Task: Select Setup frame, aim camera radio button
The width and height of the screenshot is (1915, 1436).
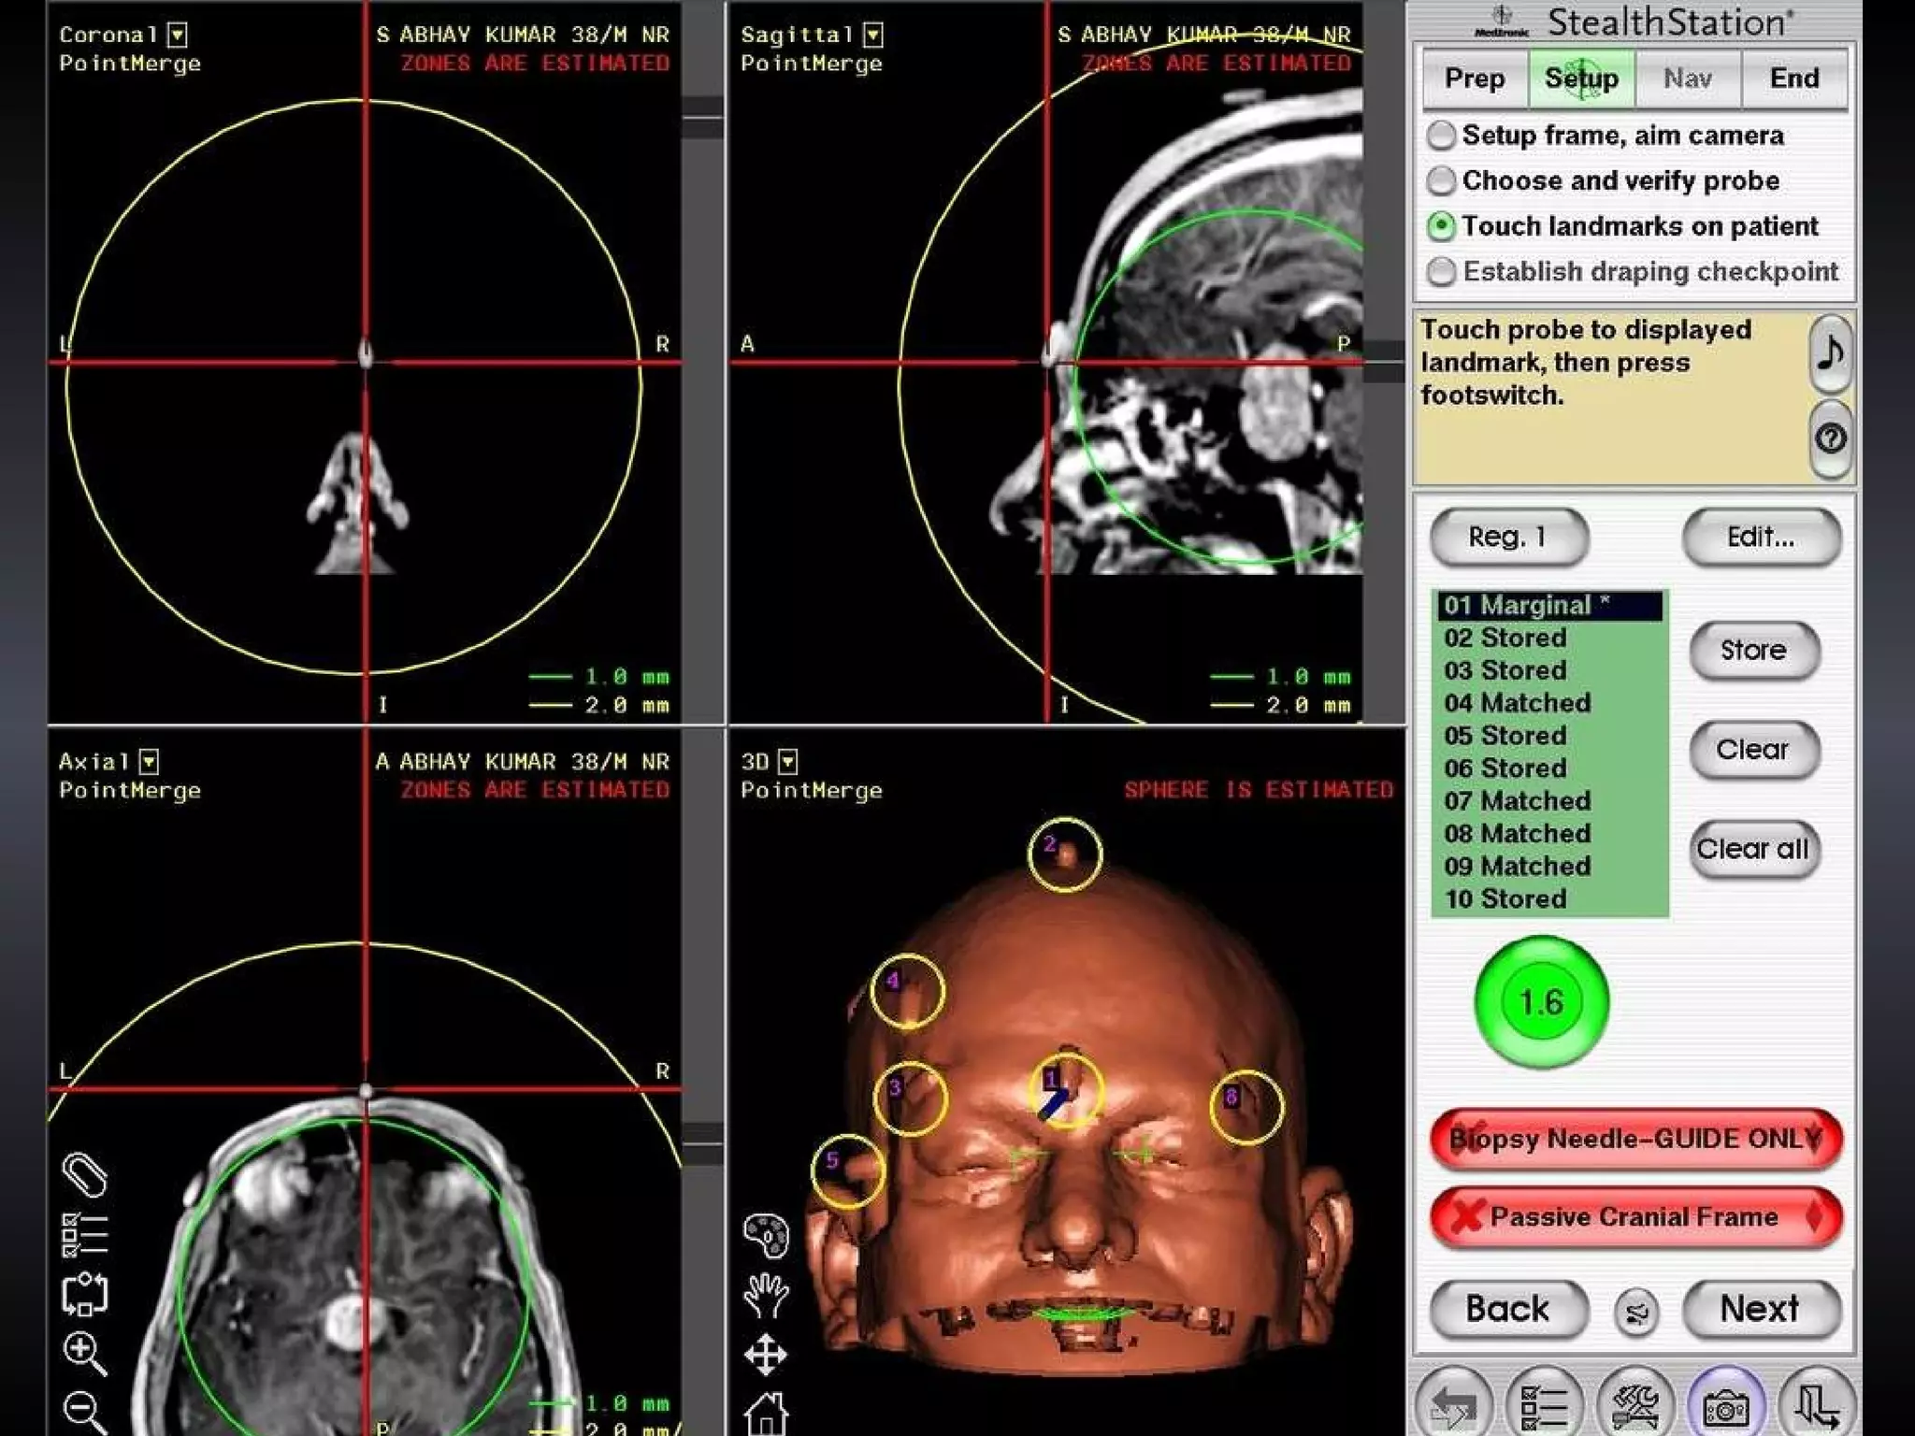Action: pos(1441,136)
